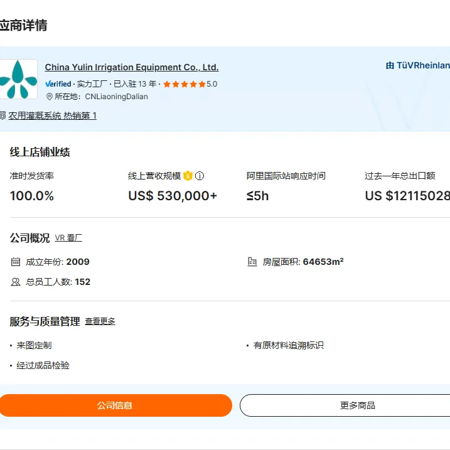This screenshot has height=450, width=450.
Task: Click the 更多商品 button
Action: [345, 405]
